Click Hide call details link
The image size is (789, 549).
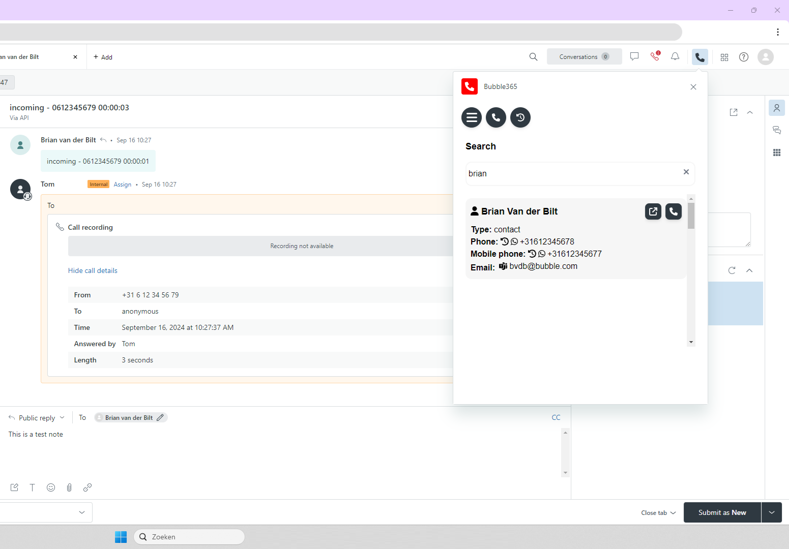click(93, 271)
